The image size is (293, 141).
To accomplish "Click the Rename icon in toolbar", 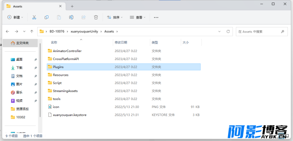I will [x=71, y=17].
